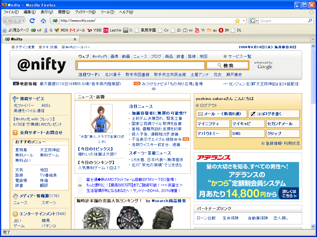This screenshot has width=317, height=237.
Task: Open the i2i bookmark
Action: [x=176, y=30]
